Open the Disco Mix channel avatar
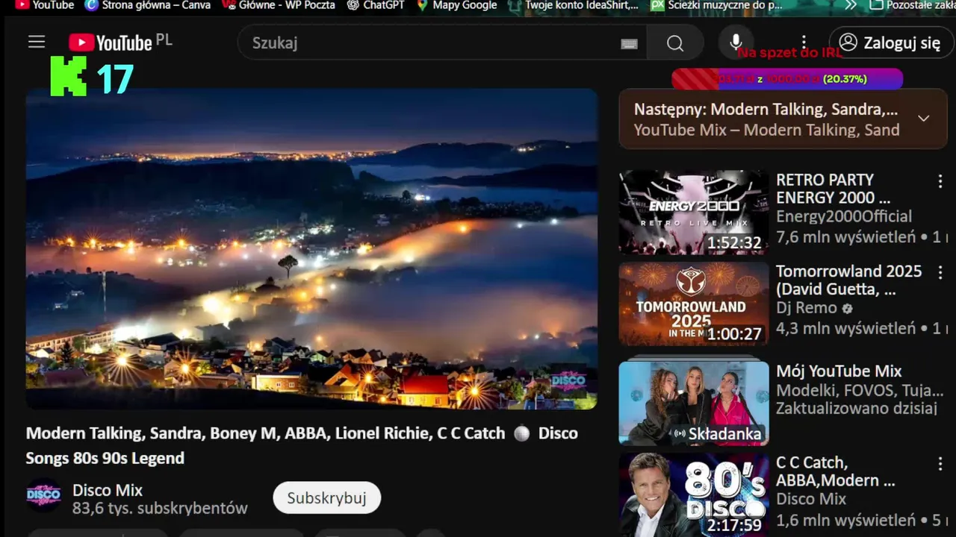 pos(44,495)
